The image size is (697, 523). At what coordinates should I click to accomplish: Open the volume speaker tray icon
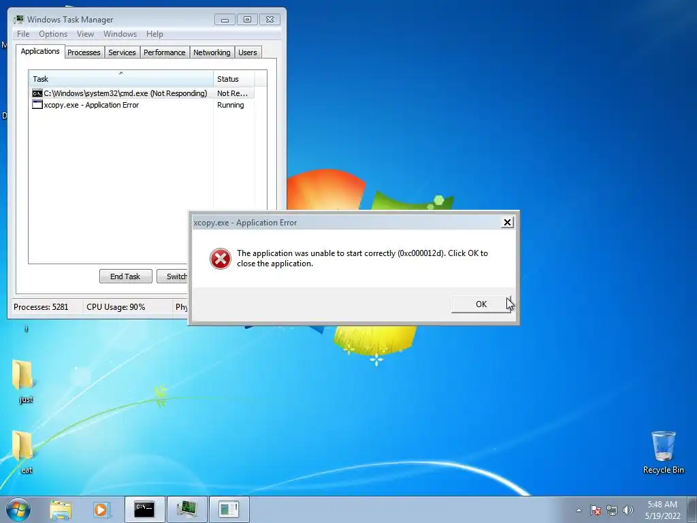pos(628,510)
